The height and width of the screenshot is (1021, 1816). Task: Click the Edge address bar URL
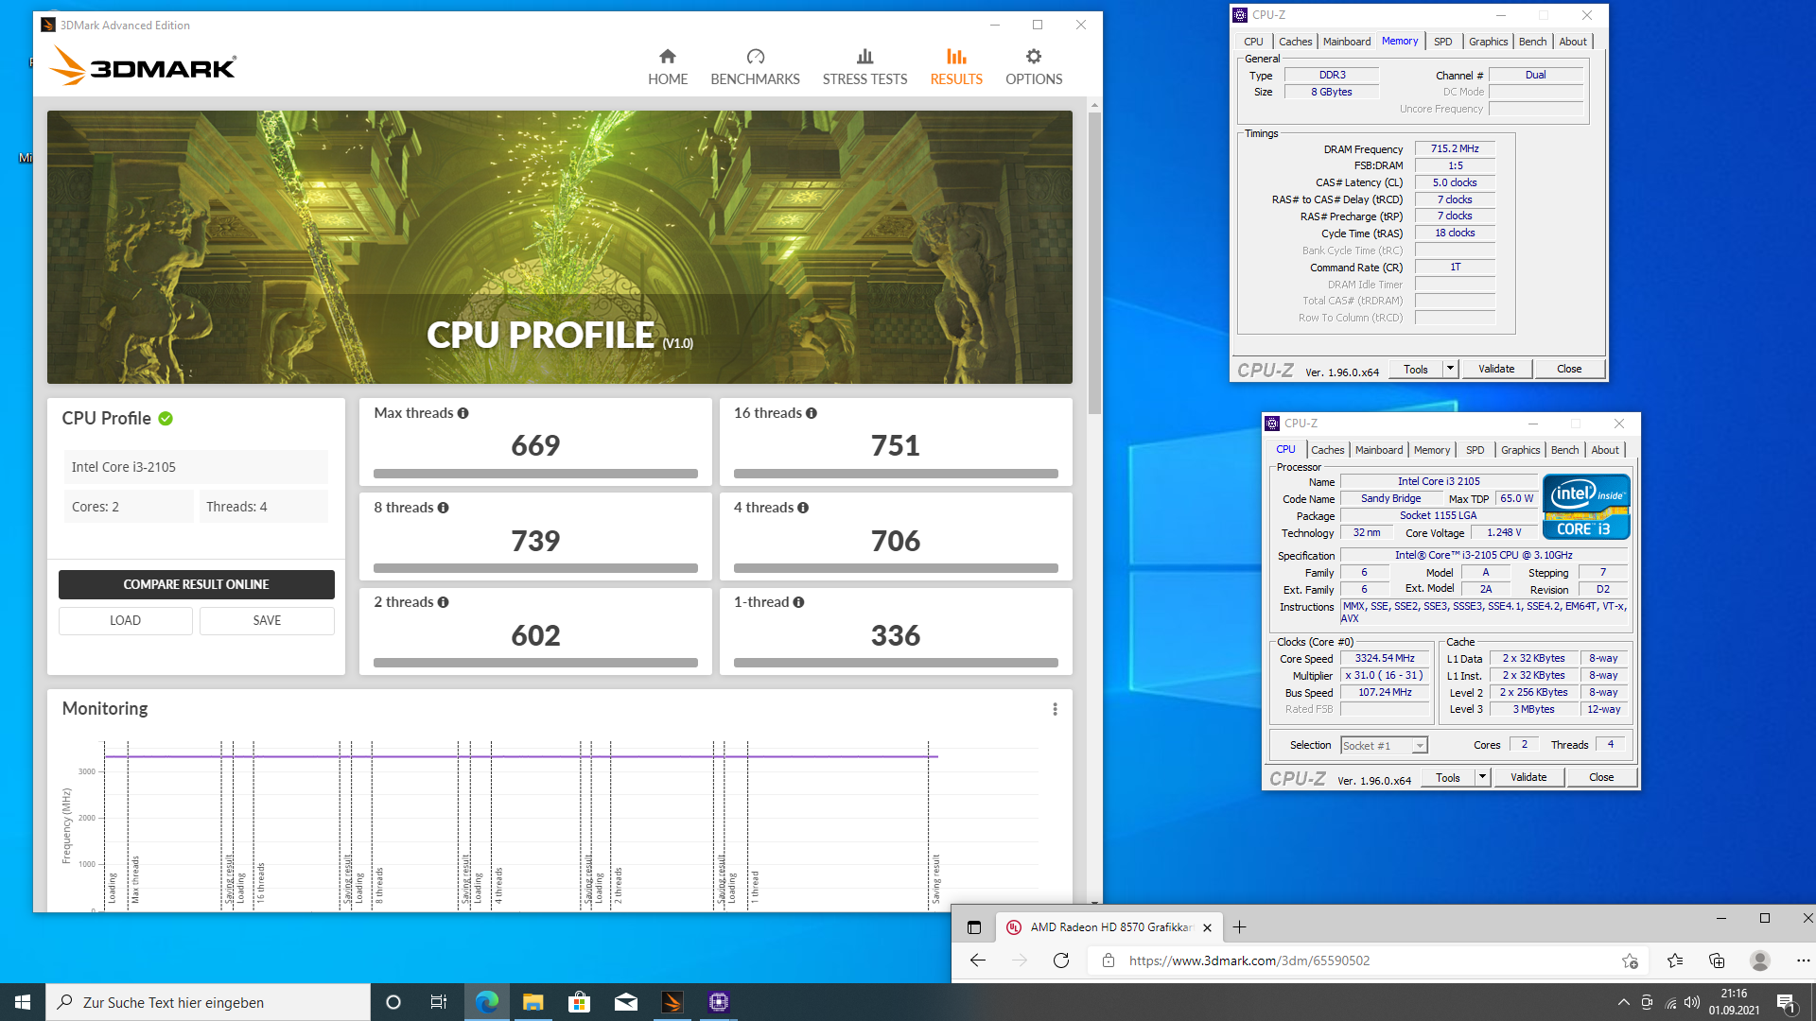[x=1248, y=960]
